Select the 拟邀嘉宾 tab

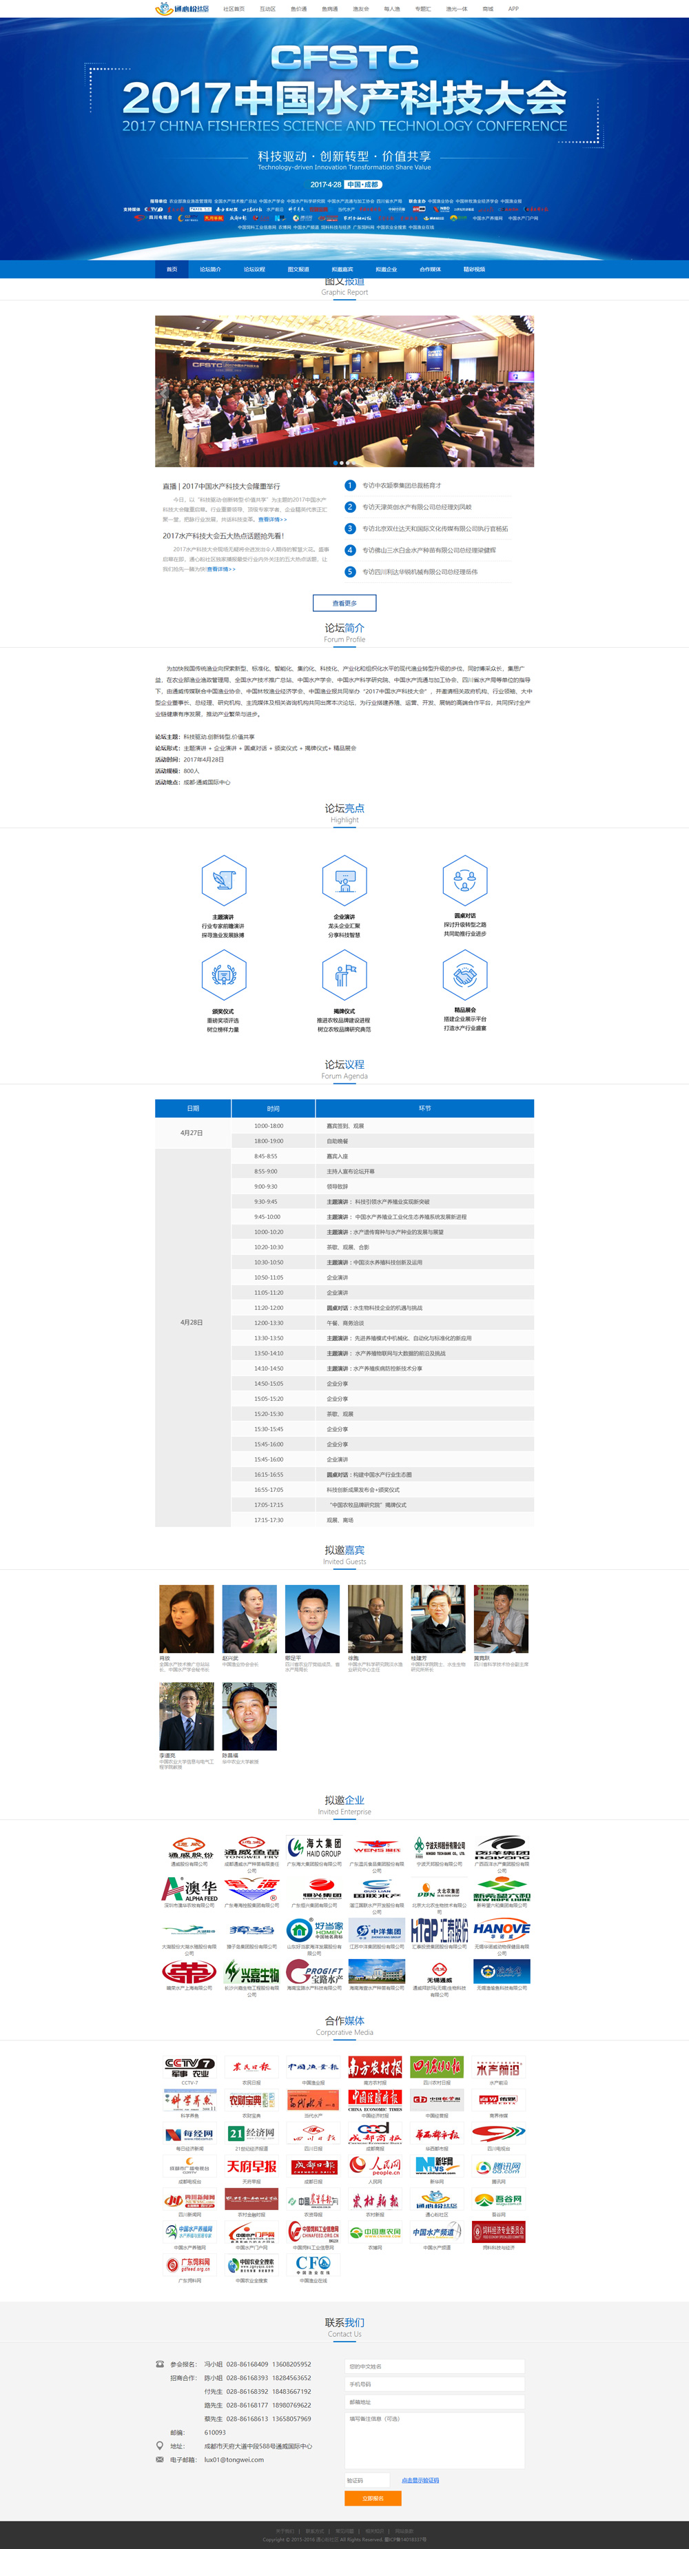tap(342, 269)
